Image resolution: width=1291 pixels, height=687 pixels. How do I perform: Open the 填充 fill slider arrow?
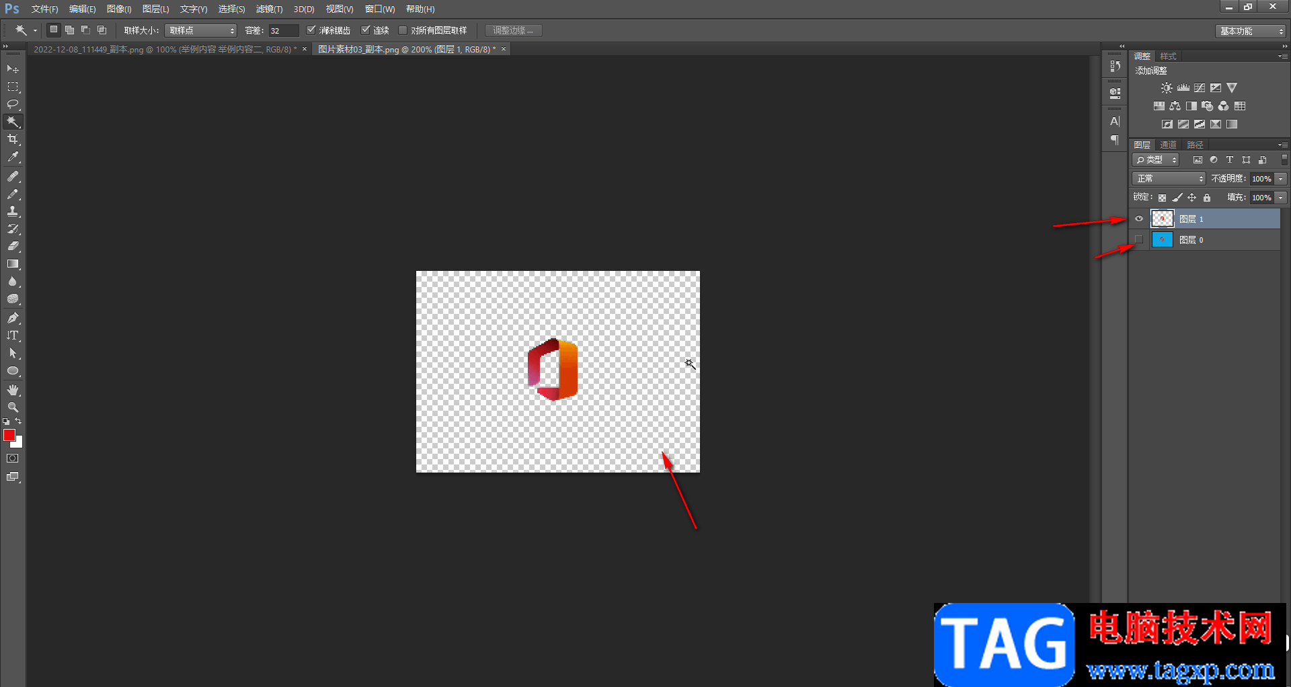click(1282, 198)
